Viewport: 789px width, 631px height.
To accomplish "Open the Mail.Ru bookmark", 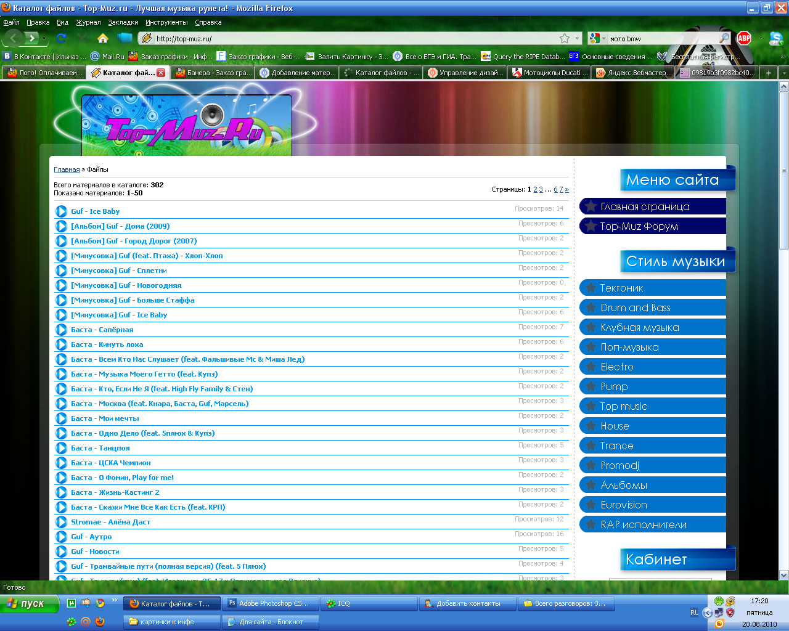I will click(x=107, y=56).
